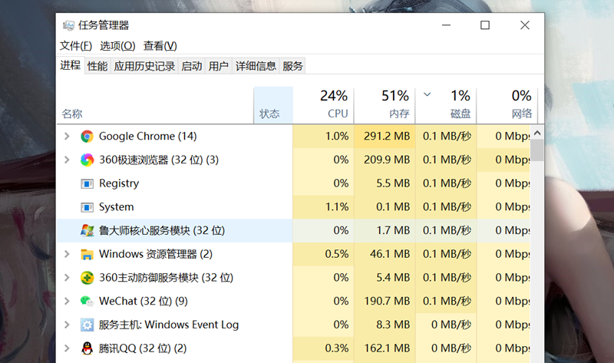Sort by the 51% 内存 column header
The height and width of the screenshot is (363, 614).
coord(385,105)
